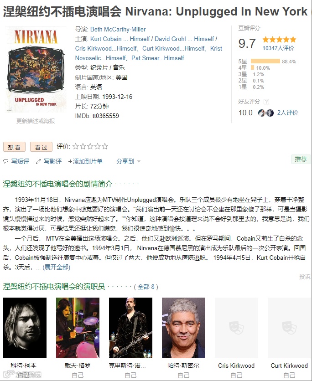Open director Beth McCarthy-Miller link
The width and height of the screenshot is (312, 381).
coord(118,30)
